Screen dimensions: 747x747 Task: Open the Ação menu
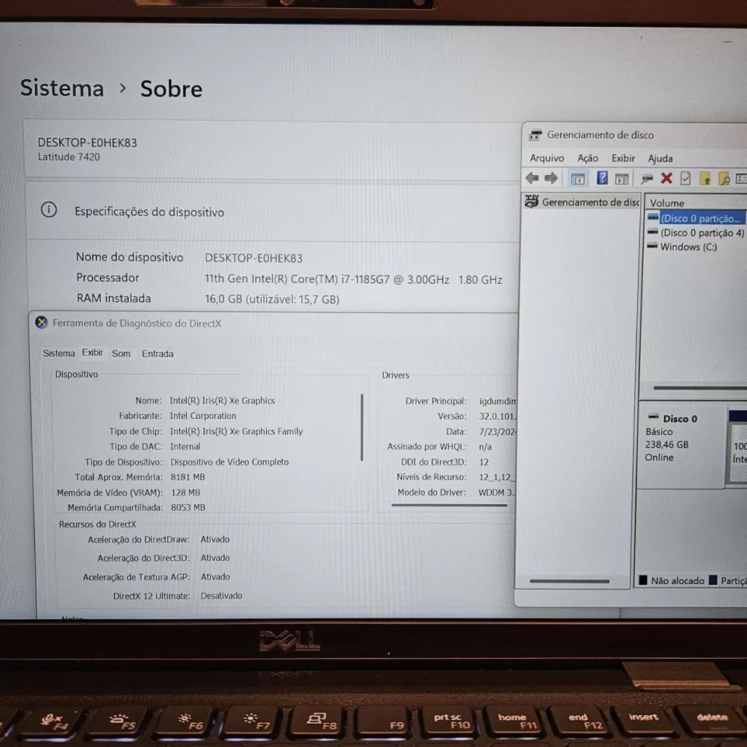(x=587, y=158)
